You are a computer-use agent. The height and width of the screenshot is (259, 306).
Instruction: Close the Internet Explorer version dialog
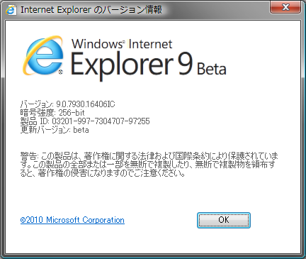pos(285,8)
